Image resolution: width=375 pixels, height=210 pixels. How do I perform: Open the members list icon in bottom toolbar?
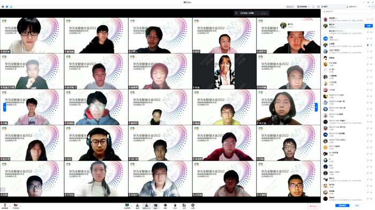point(146,205)
